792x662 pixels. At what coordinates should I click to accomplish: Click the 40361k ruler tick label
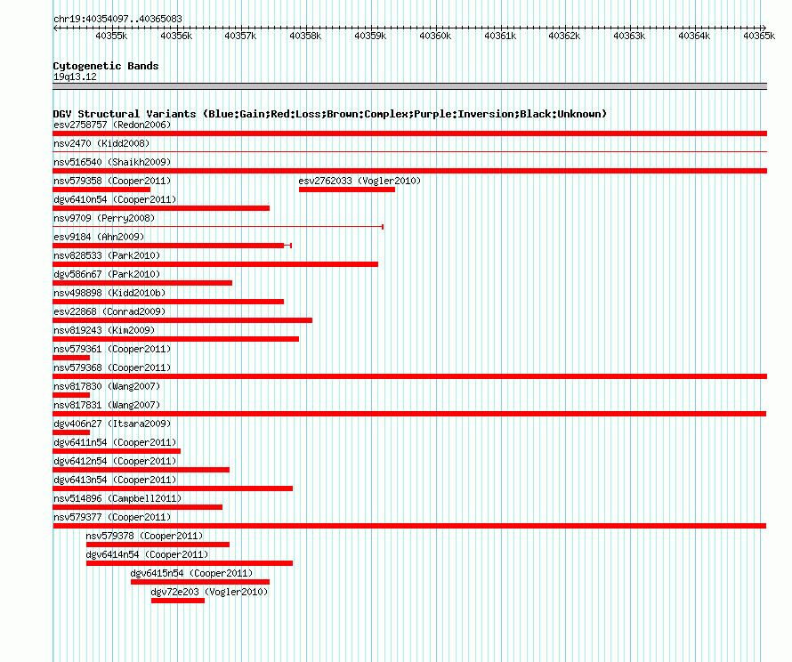[x=500, y=36]
